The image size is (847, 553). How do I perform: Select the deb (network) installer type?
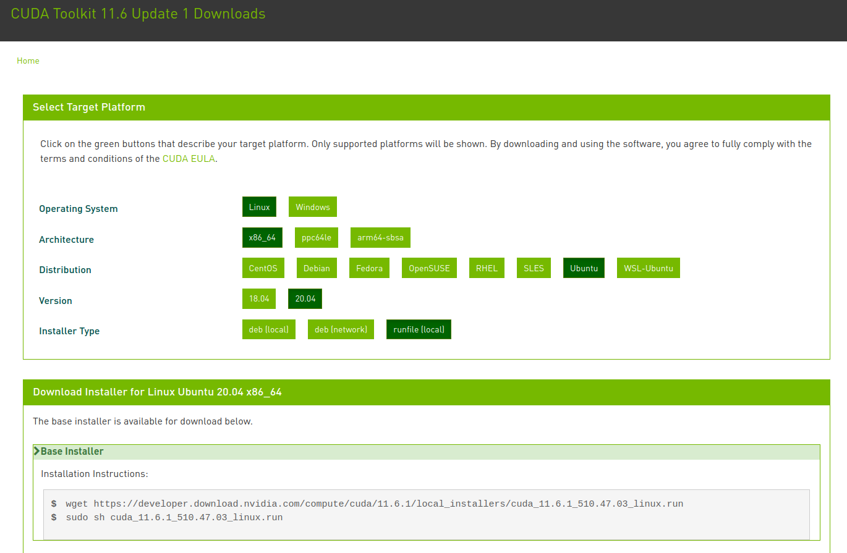tap(341, 329)
